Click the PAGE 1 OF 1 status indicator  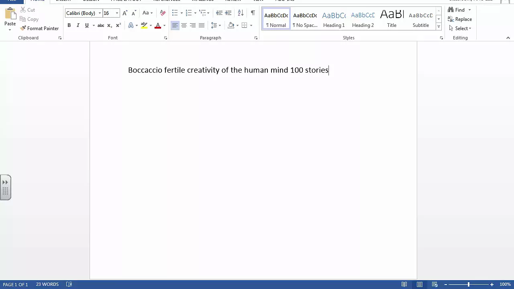(x=15, y=284)
